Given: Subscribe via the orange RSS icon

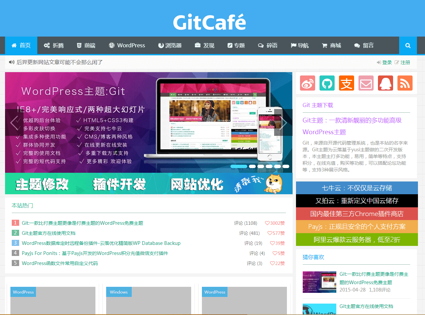Looking at the screenshot, I should coord(405,83).
